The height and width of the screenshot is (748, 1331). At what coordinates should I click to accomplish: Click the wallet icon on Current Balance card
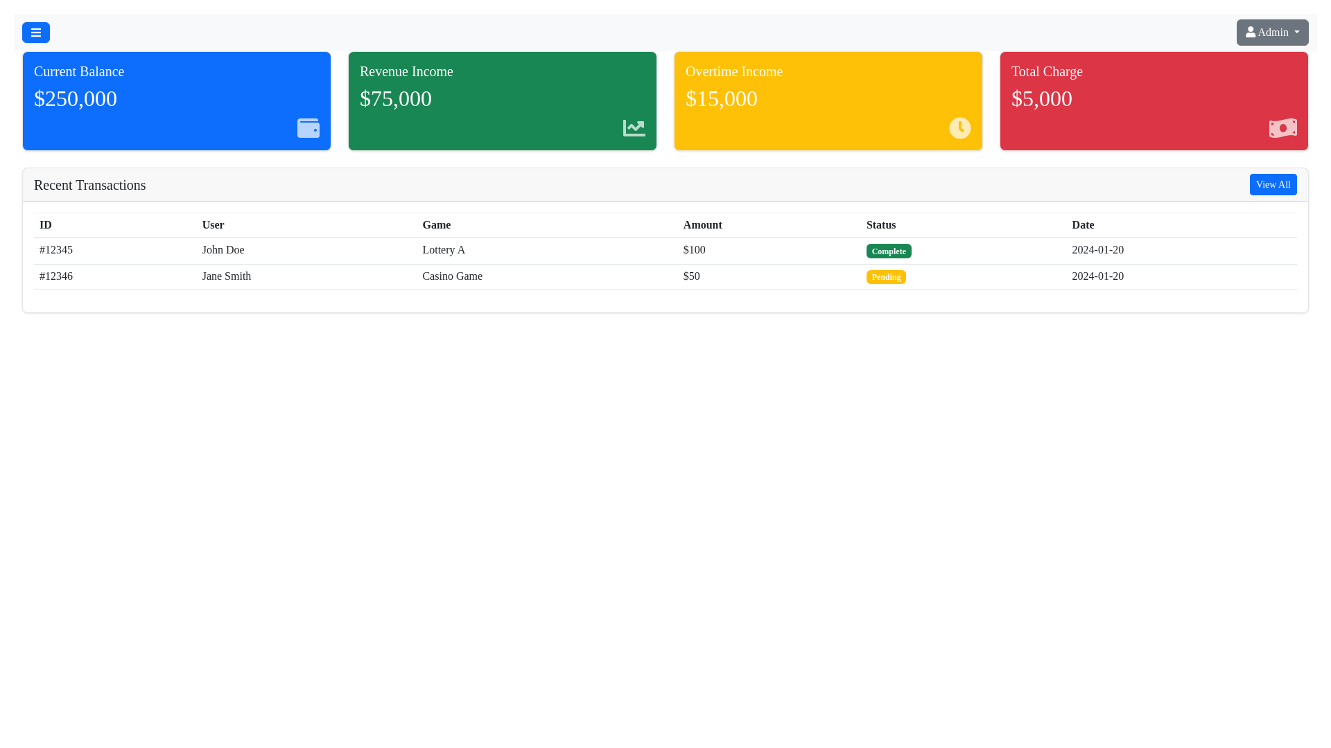[x=308, y=128]
